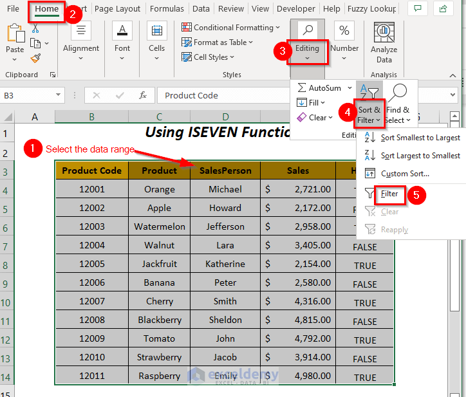Click the Insert Function fx icon

pos(143,95)
